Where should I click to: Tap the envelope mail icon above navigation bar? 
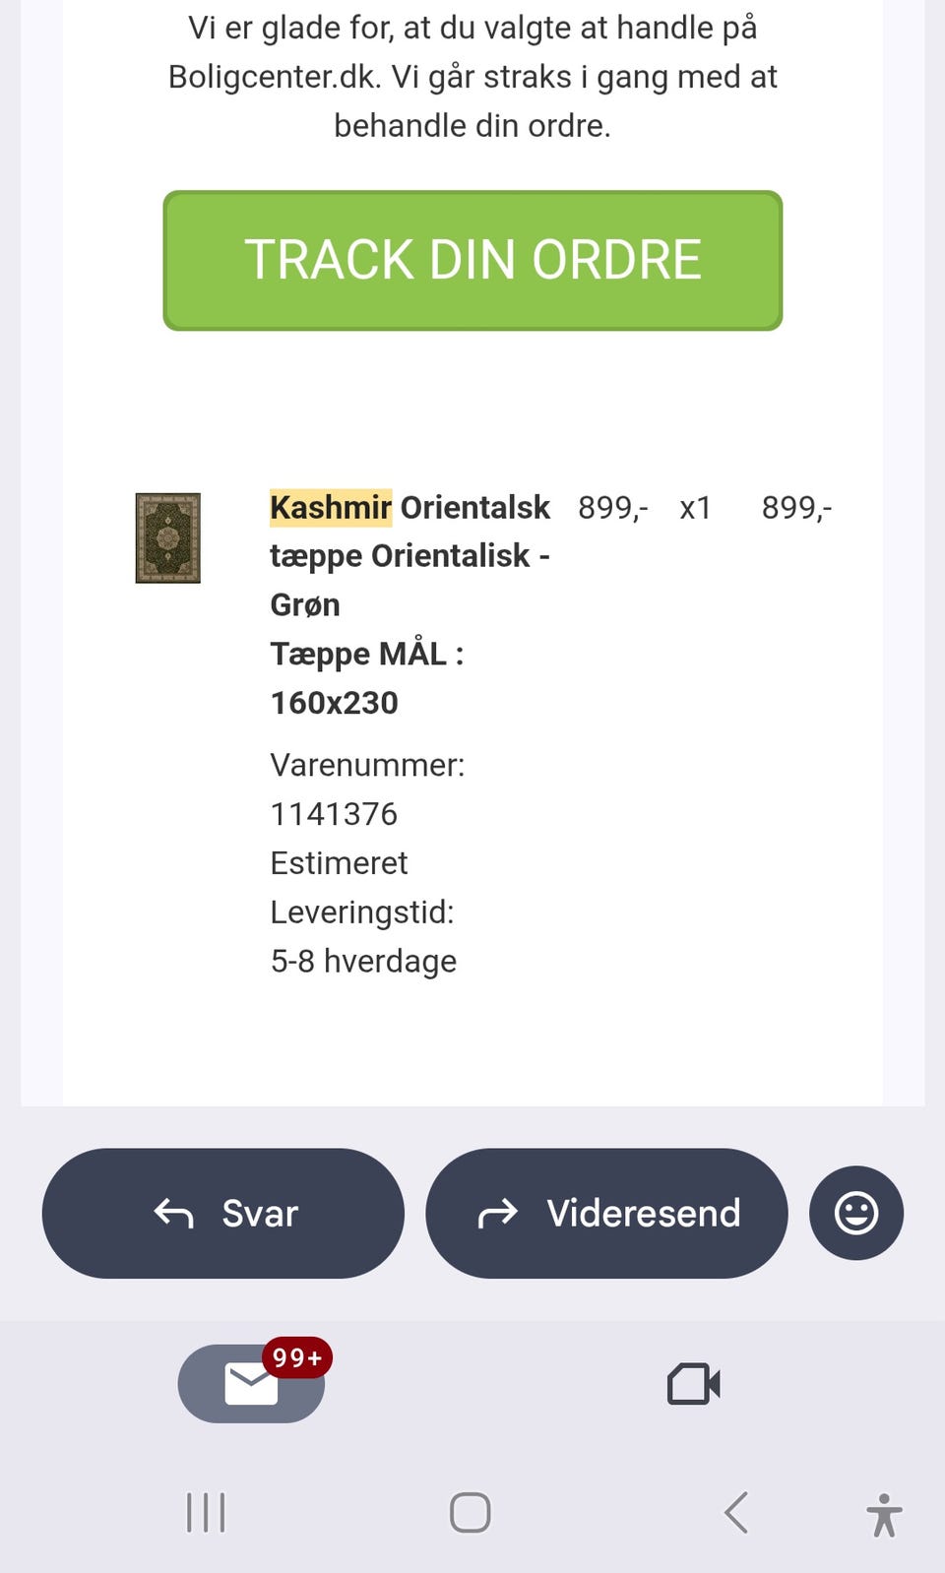click(x=251, y=1383)
